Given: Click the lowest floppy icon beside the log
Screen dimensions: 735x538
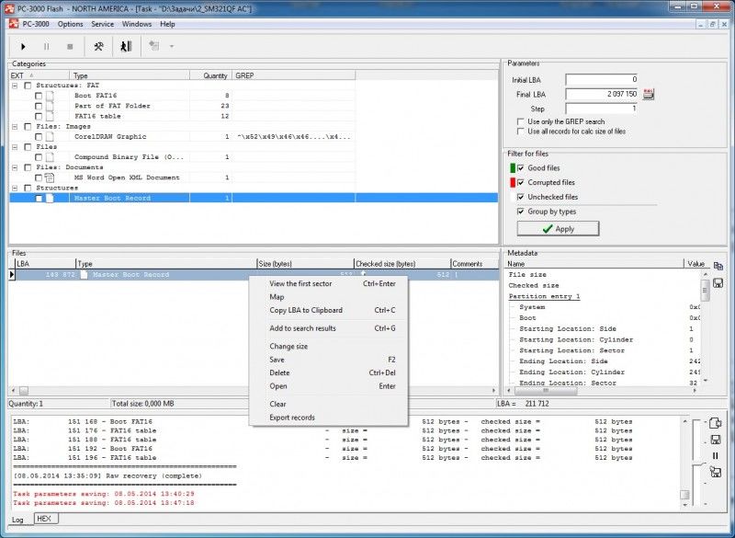Looking at the screenshot, I should (716, 472).
